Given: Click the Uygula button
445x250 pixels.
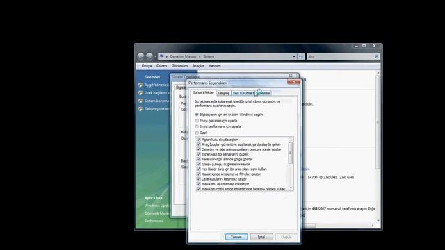Looking at the screenshot, I should point(286,237).
